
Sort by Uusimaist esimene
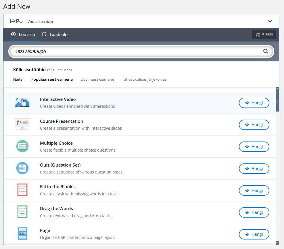click(97, 79)
